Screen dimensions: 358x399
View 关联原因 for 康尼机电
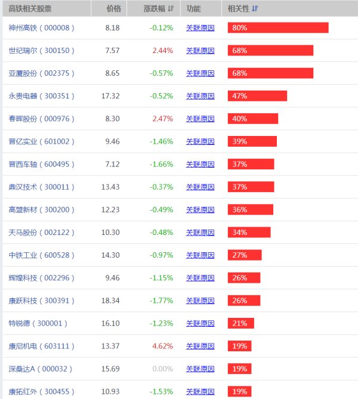(x=200, y=347)
